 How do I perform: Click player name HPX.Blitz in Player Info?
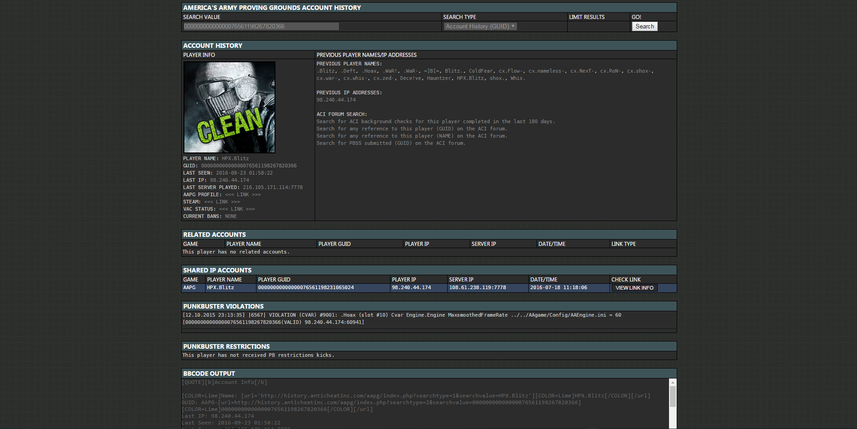coord(235,158)
